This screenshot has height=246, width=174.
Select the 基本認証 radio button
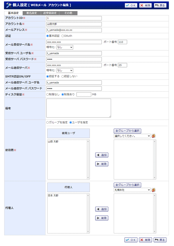pyautogui.click(x=48, y=36)
